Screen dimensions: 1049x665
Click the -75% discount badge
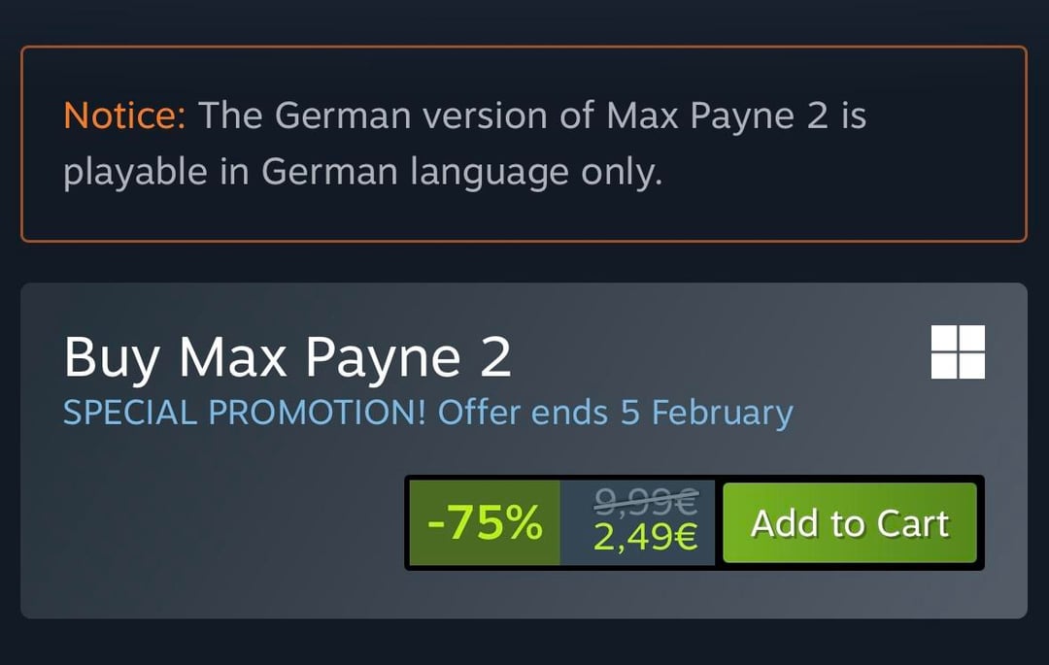pos(484,523)
